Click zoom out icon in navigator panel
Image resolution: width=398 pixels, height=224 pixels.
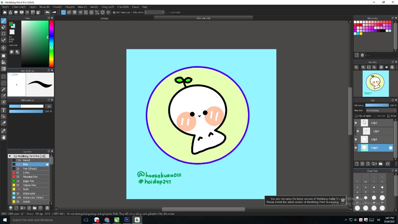coord(374,67)
